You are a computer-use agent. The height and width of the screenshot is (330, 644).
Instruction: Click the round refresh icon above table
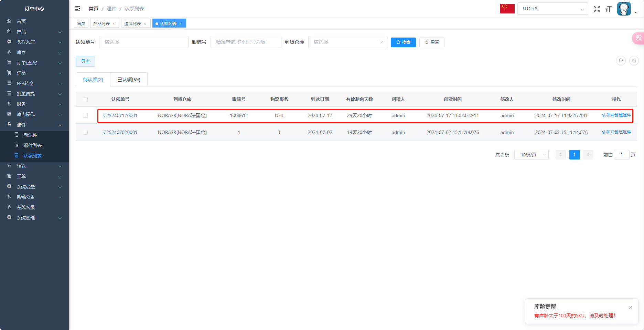[x=634, y=61]
